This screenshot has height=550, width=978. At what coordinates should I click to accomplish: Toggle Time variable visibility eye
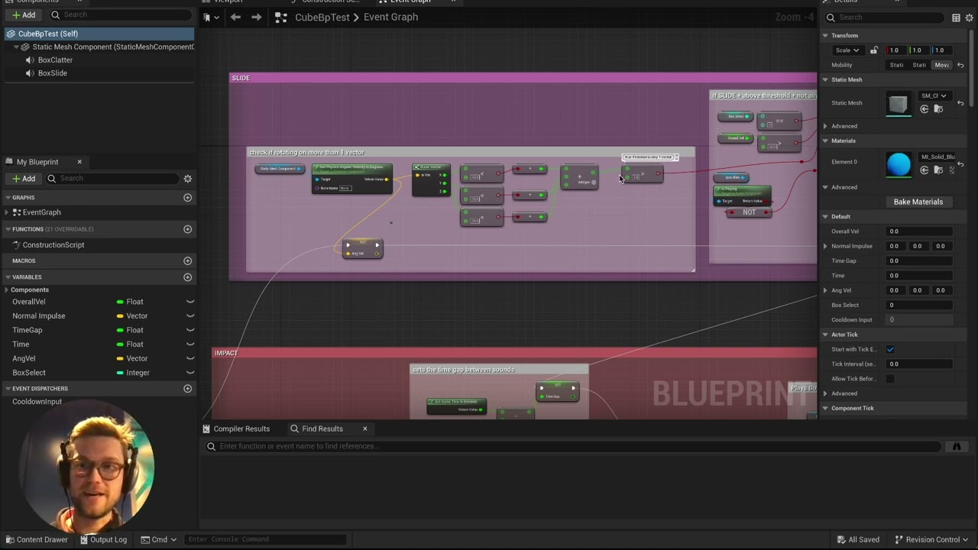pos(189,345)
